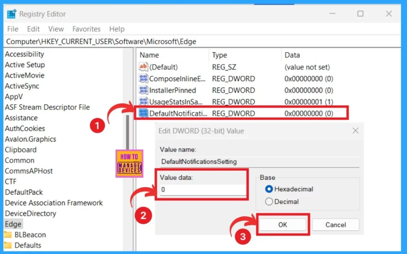Select the Common key

click(19, 161)
